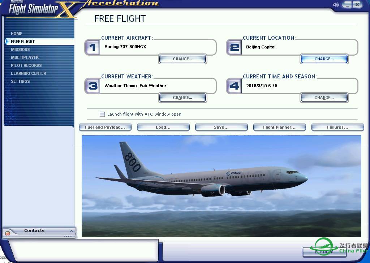Open Change dialog for current weather
This screenshot has width=370, height=263.
(182, 98)
